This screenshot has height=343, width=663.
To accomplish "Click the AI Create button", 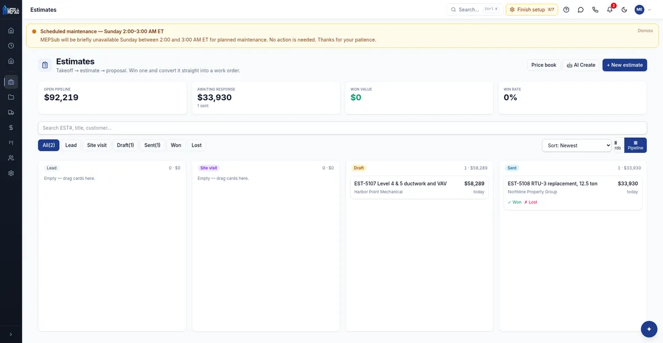I will (581, 65).
